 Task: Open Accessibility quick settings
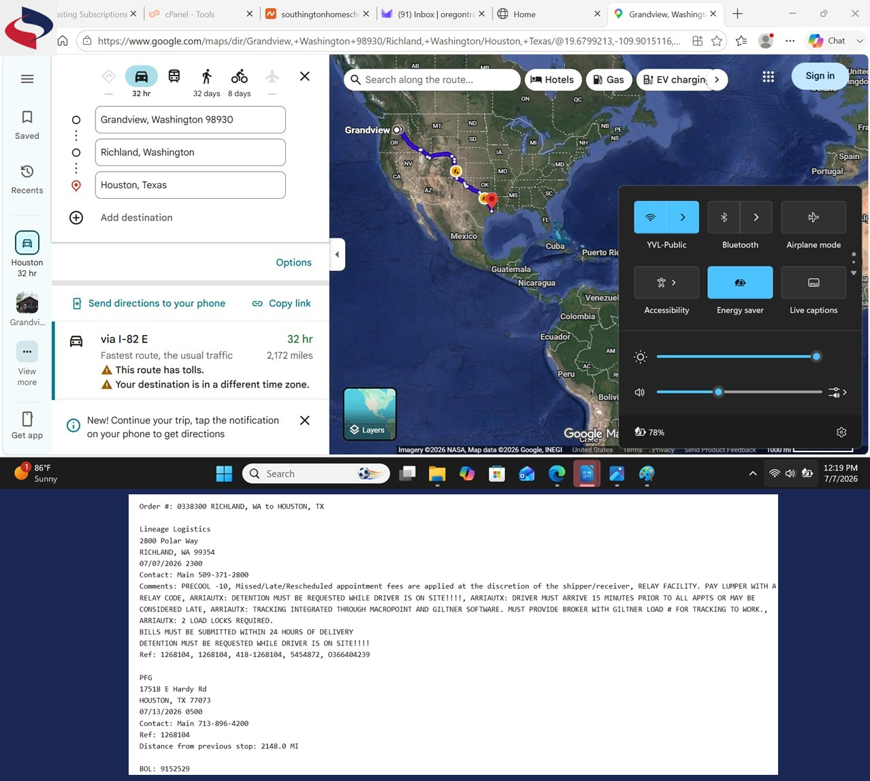(x=666, y=283)
